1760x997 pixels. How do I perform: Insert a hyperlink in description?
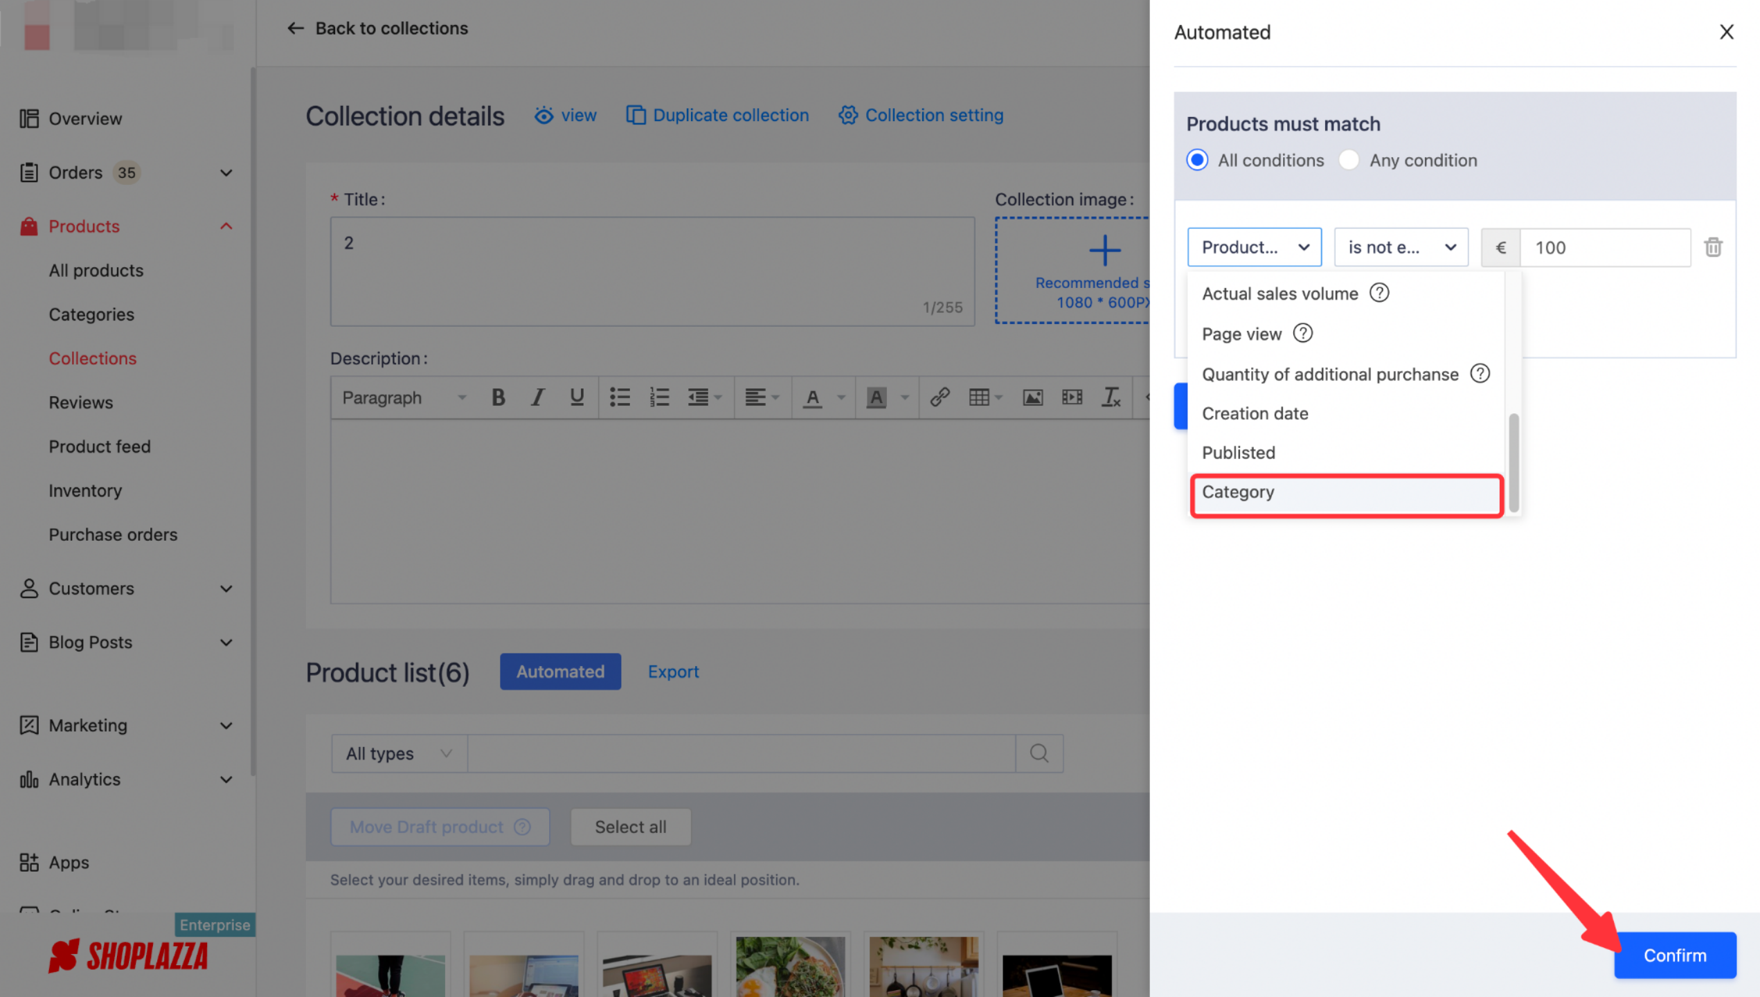[940, 397]
